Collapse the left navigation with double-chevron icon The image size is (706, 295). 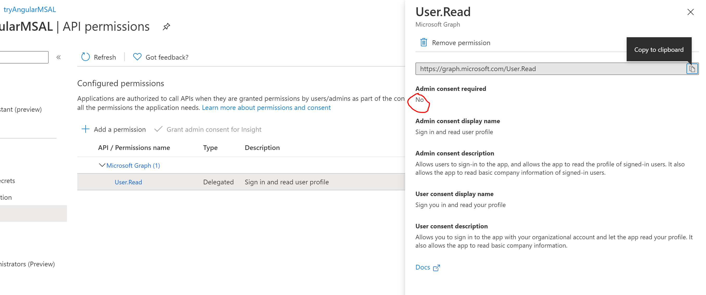click(x=59, y=57)
